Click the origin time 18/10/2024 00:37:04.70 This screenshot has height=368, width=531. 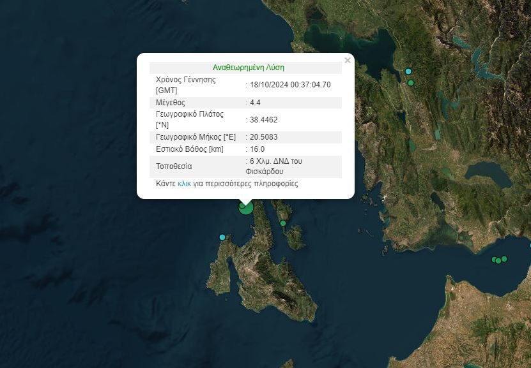tap(290, 85)
